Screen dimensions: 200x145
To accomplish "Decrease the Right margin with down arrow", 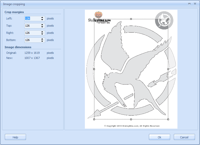I will [x=42, y=34].
